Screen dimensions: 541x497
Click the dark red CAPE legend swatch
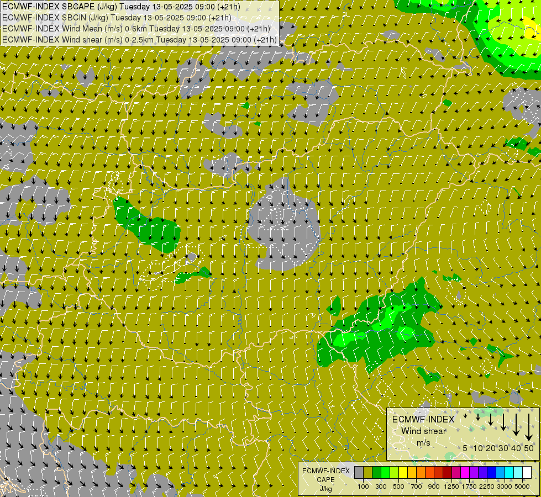coord(447,472)
